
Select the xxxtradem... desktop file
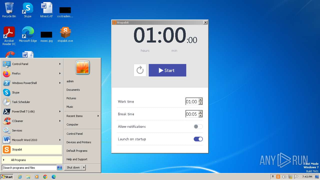65,12
